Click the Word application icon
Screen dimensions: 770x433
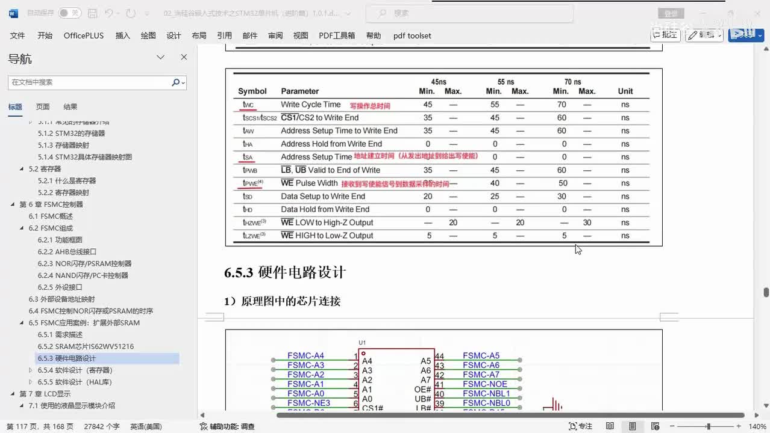pos(13,13)
